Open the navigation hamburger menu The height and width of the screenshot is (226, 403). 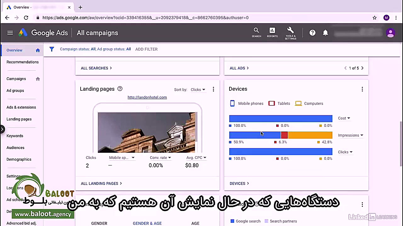pos(10,33)
